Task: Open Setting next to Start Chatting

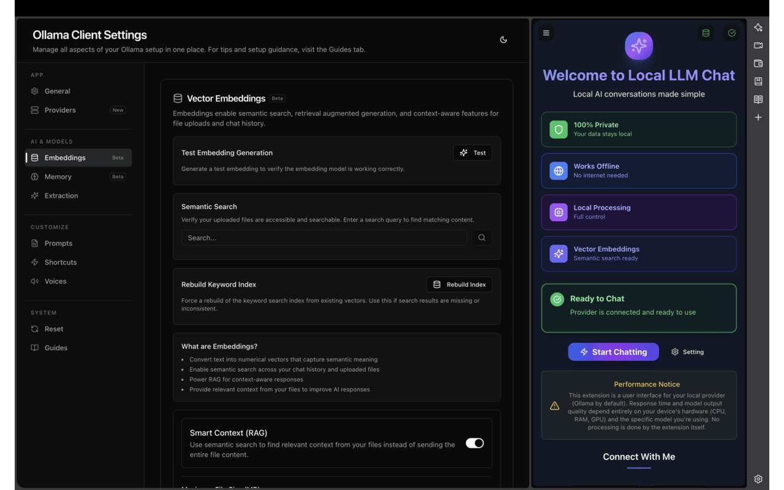Action: coord(687,352)
